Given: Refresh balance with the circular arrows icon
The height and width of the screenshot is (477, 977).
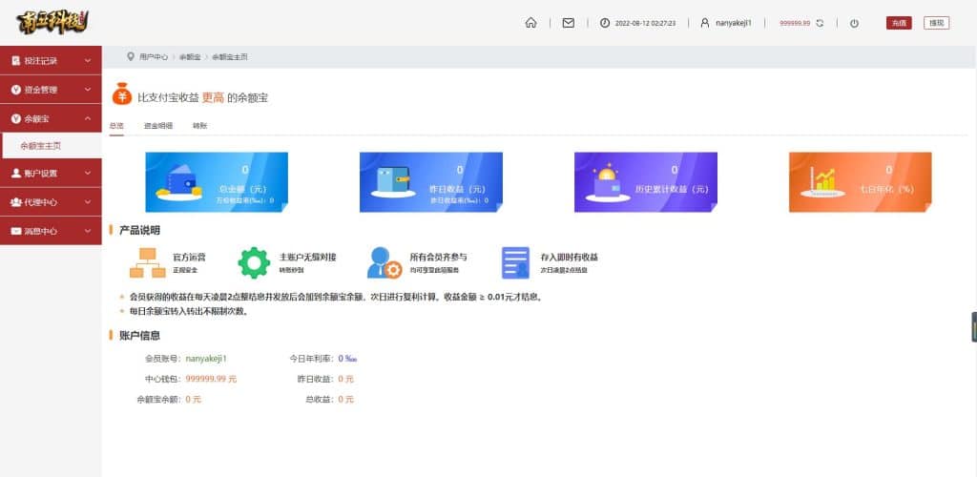Looking at the screenshot, I should tap(820, 23).
